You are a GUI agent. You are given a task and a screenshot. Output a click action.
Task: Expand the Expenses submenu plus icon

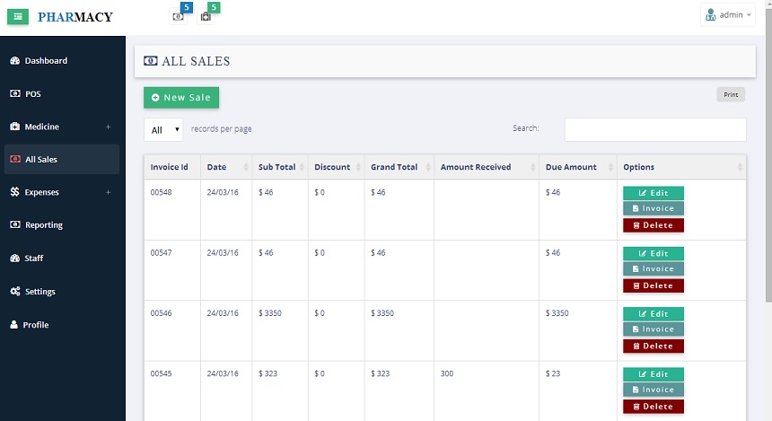[108, 192]
